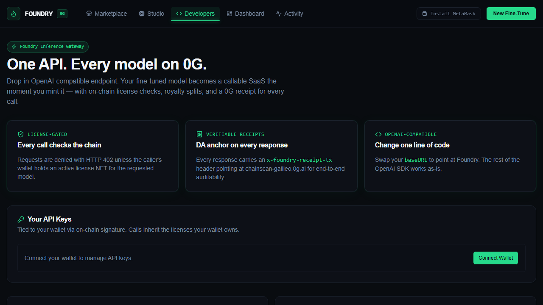Click the x-foundry-receipt-tx code text
The width and height of the screenshot is (543, 305).
(299, 160)
